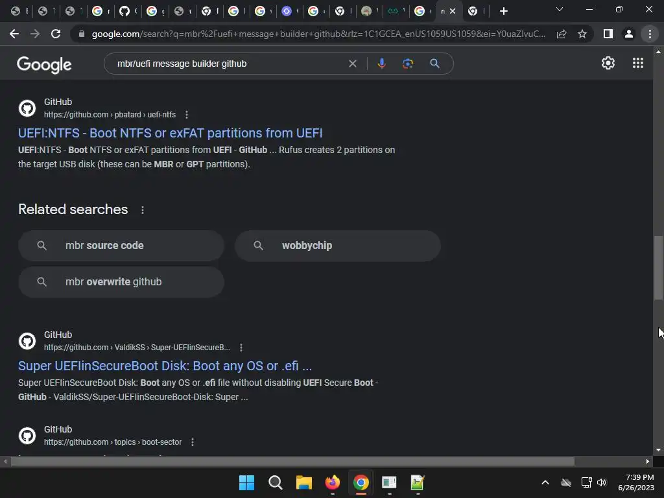The width and height of the screenshot is (664, 498).
Task: Open File Explorer from the taskbar
Action: coord(303,482)
